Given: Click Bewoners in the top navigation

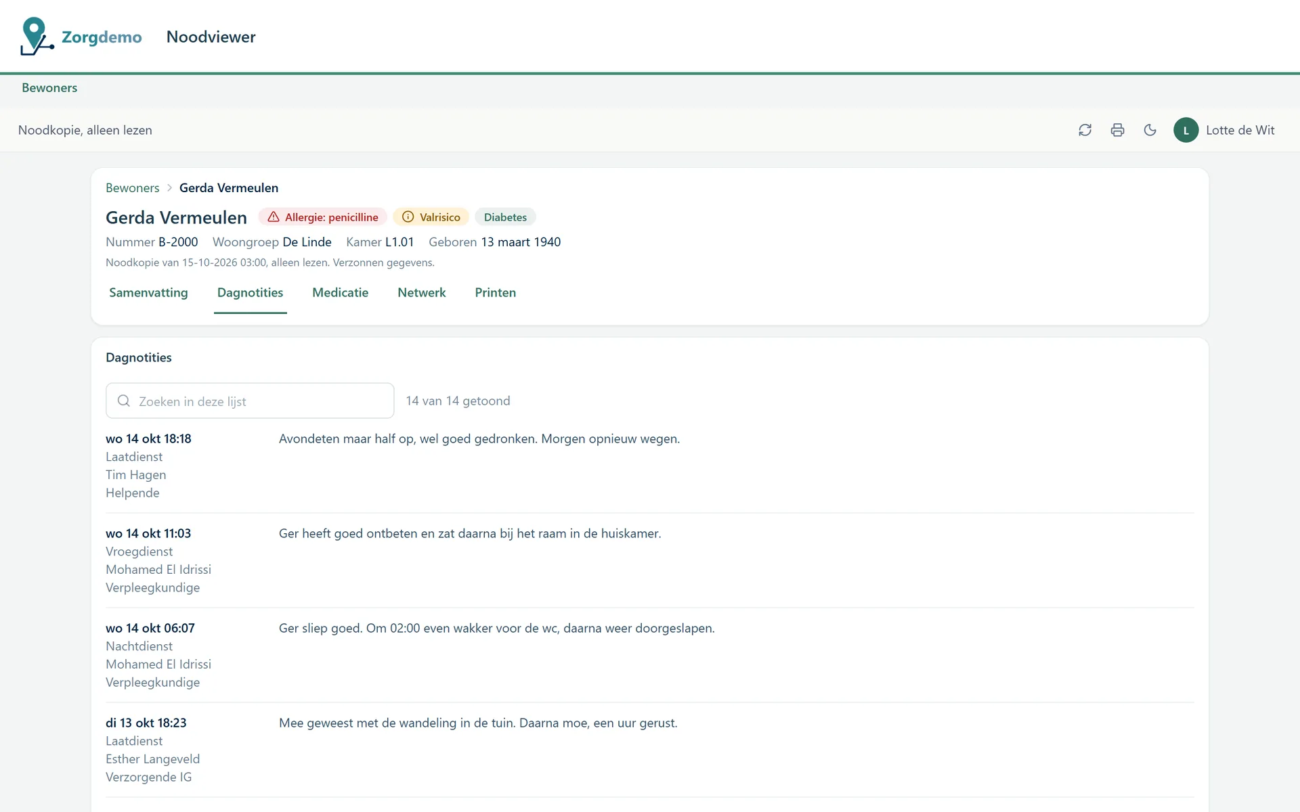Looking at the screenshot, I should point(49,88).
